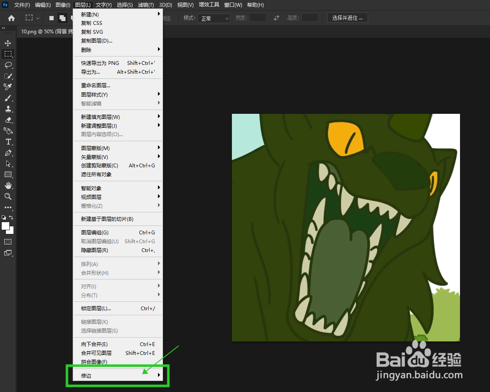Choose 拼合图像(F) menu item
The image size is (490, 392).
coord(118,362)
